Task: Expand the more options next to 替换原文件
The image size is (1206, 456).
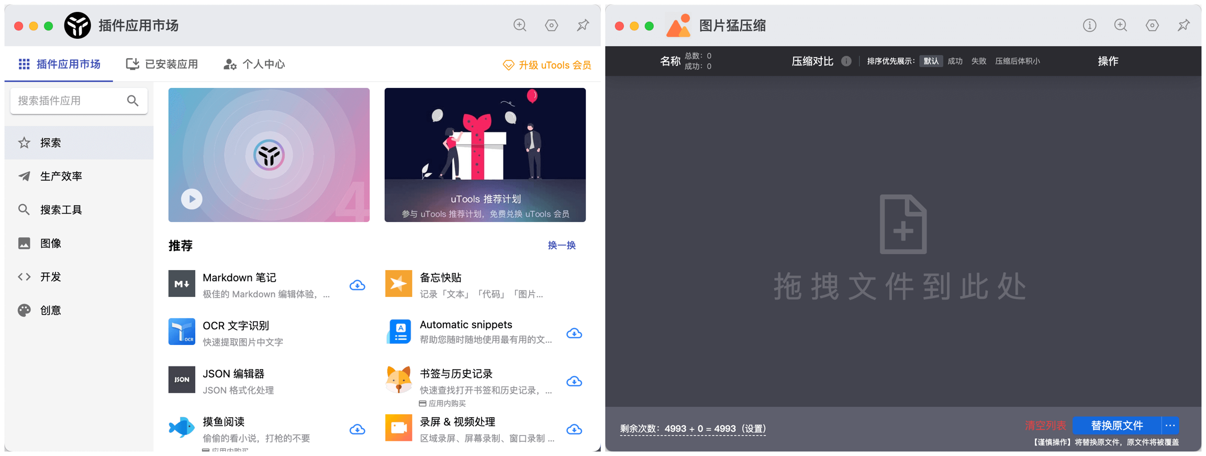Action: (1170, 425)
